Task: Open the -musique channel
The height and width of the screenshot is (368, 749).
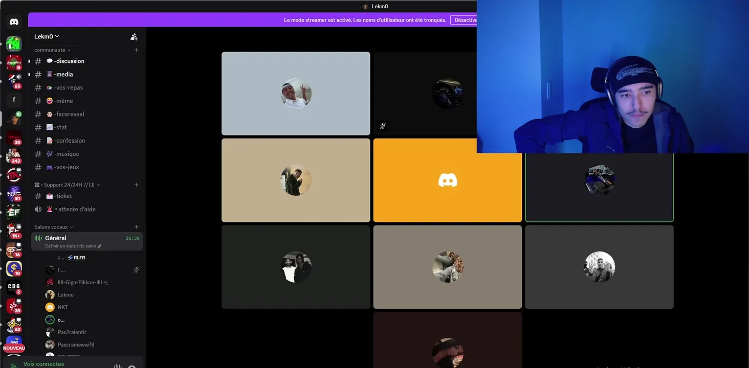Action: [87, 154]
